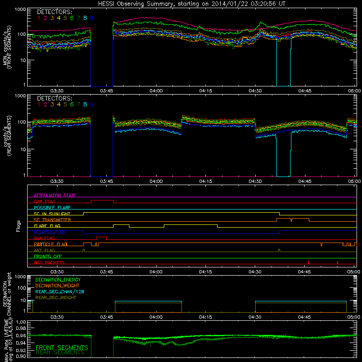Screen dimensions: 362x362
Task: Click the 04:00 time tick under the Flags panel
Action: point(156,272)
